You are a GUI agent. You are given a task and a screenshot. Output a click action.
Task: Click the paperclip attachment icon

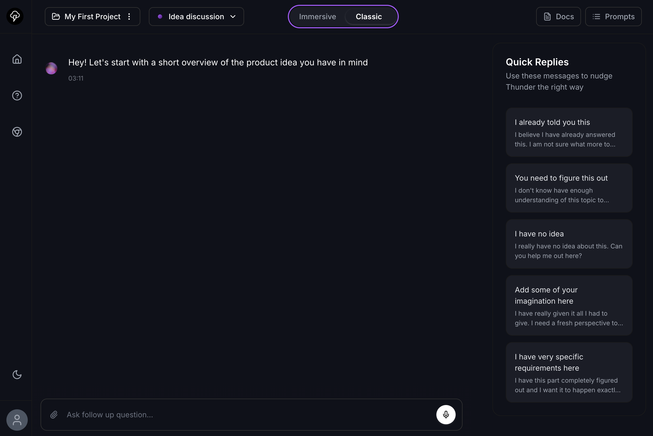pos(54,415)
